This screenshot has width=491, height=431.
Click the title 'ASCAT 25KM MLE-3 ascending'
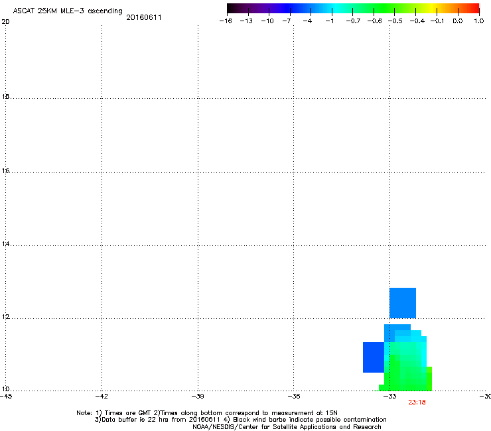tap(68, 11)
